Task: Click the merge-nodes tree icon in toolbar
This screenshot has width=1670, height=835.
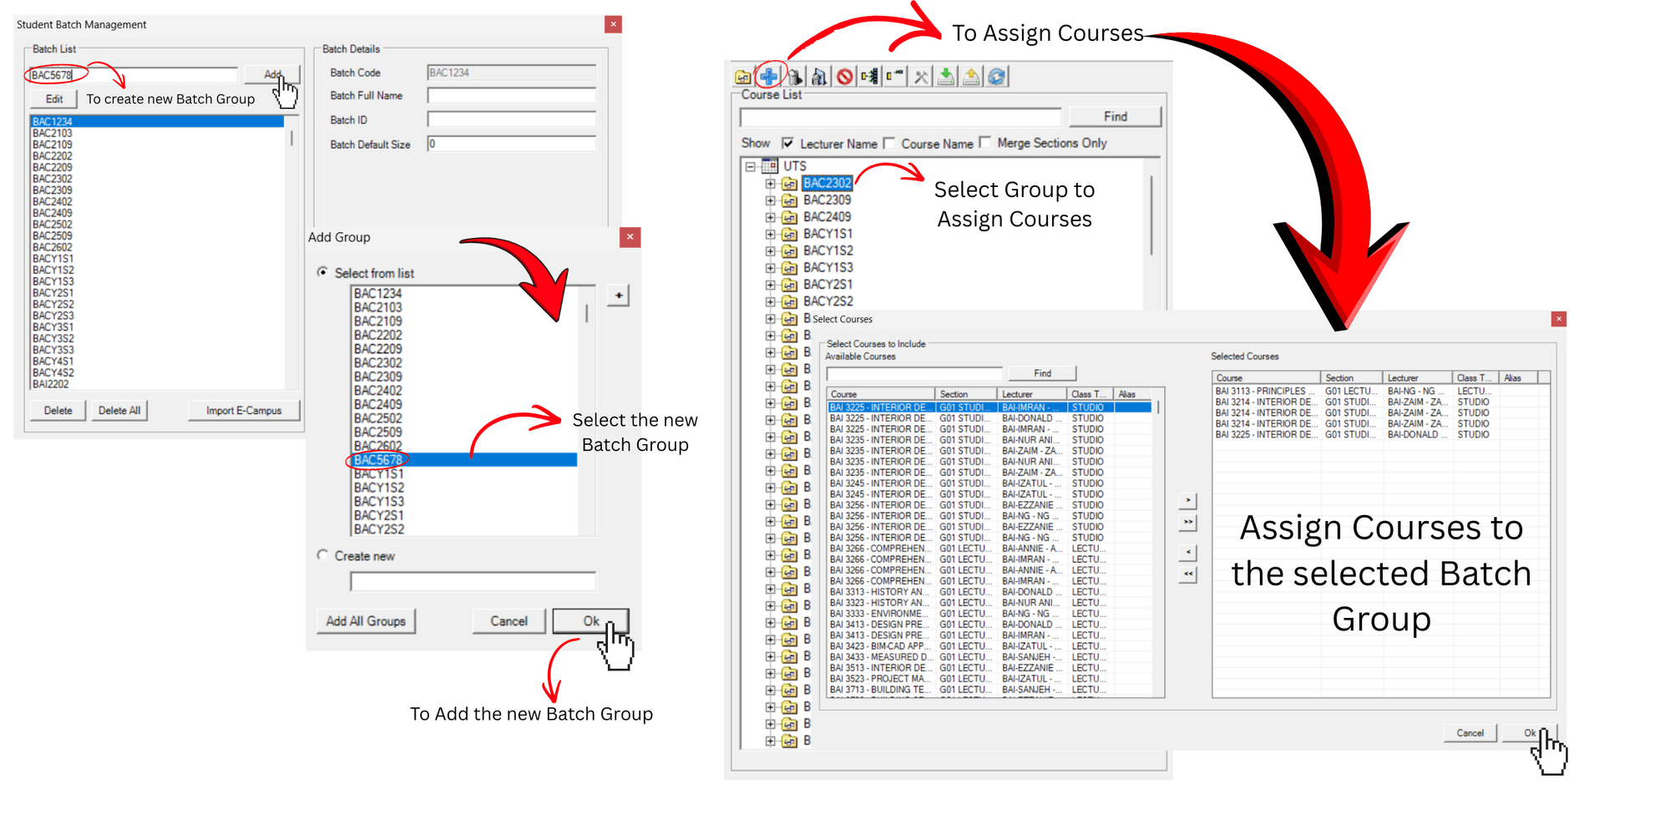Action: point(870,77)
